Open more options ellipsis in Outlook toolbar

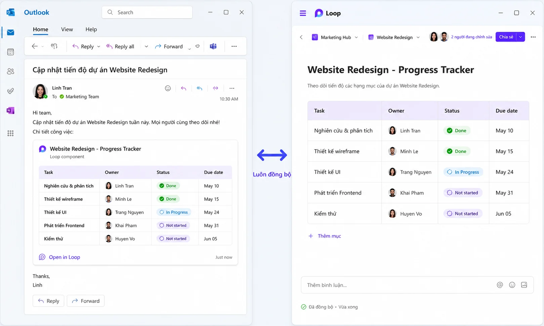(x=234, y=46)
